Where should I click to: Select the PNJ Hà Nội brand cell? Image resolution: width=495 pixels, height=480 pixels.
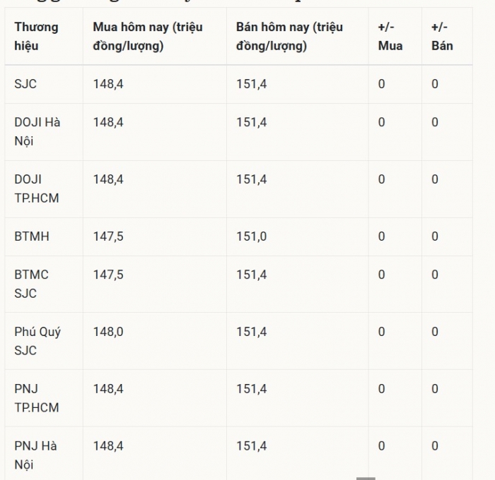(44, 454)
